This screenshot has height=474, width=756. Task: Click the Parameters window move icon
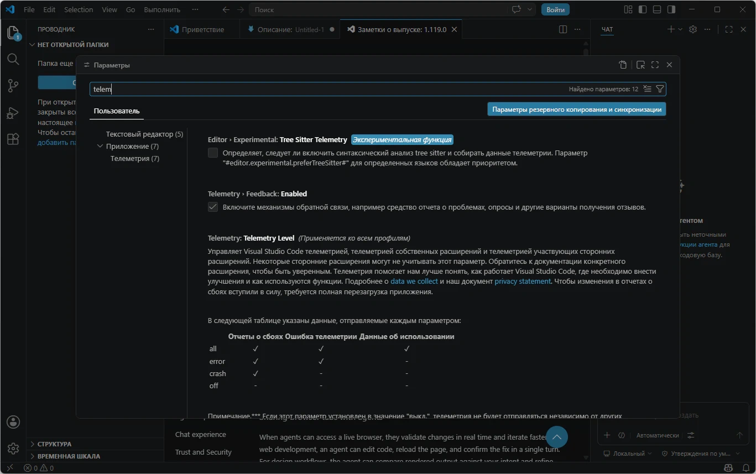coord(640,65)
